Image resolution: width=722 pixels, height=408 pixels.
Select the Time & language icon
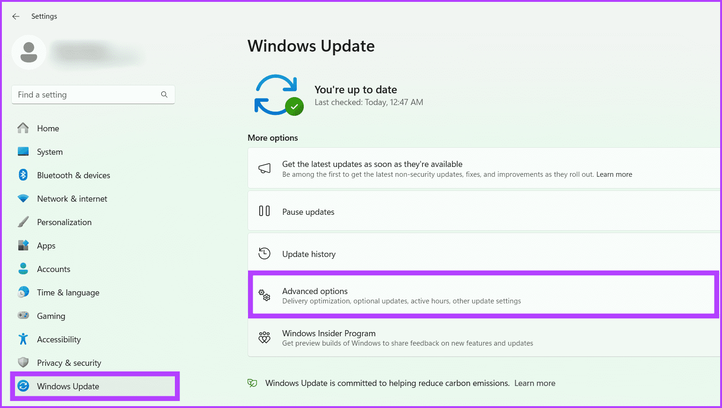23,292
